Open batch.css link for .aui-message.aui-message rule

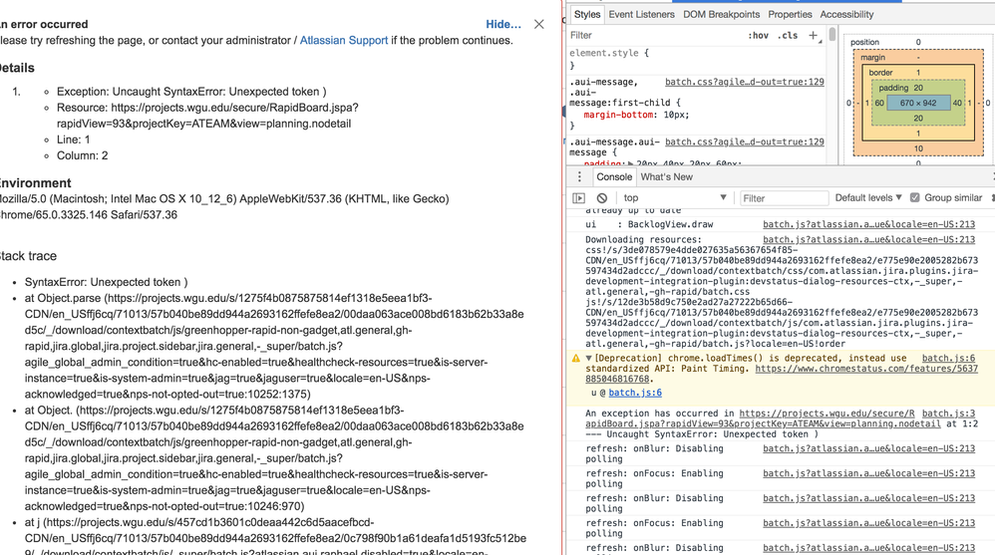coord(745,142)
